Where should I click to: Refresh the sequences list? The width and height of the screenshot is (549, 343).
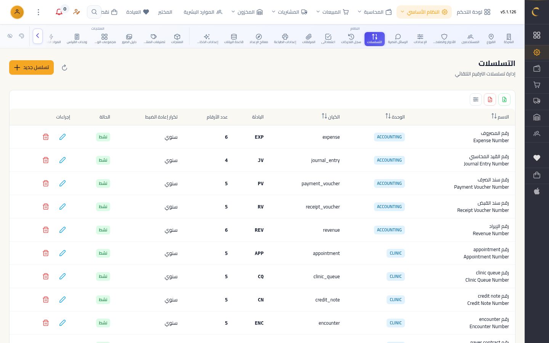(x=64, y=68)
